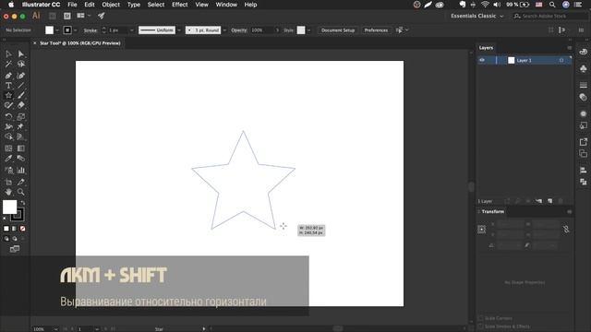Open the Transform panel menu
Image resolution: width=591 pixels, height=332 pixels.
(569, 212)
